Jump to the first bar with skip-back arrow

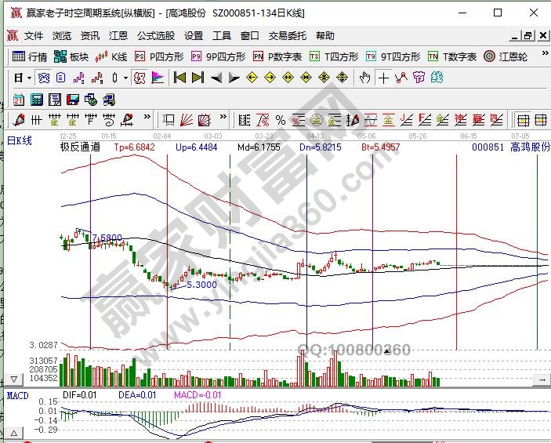coord(179,78)
